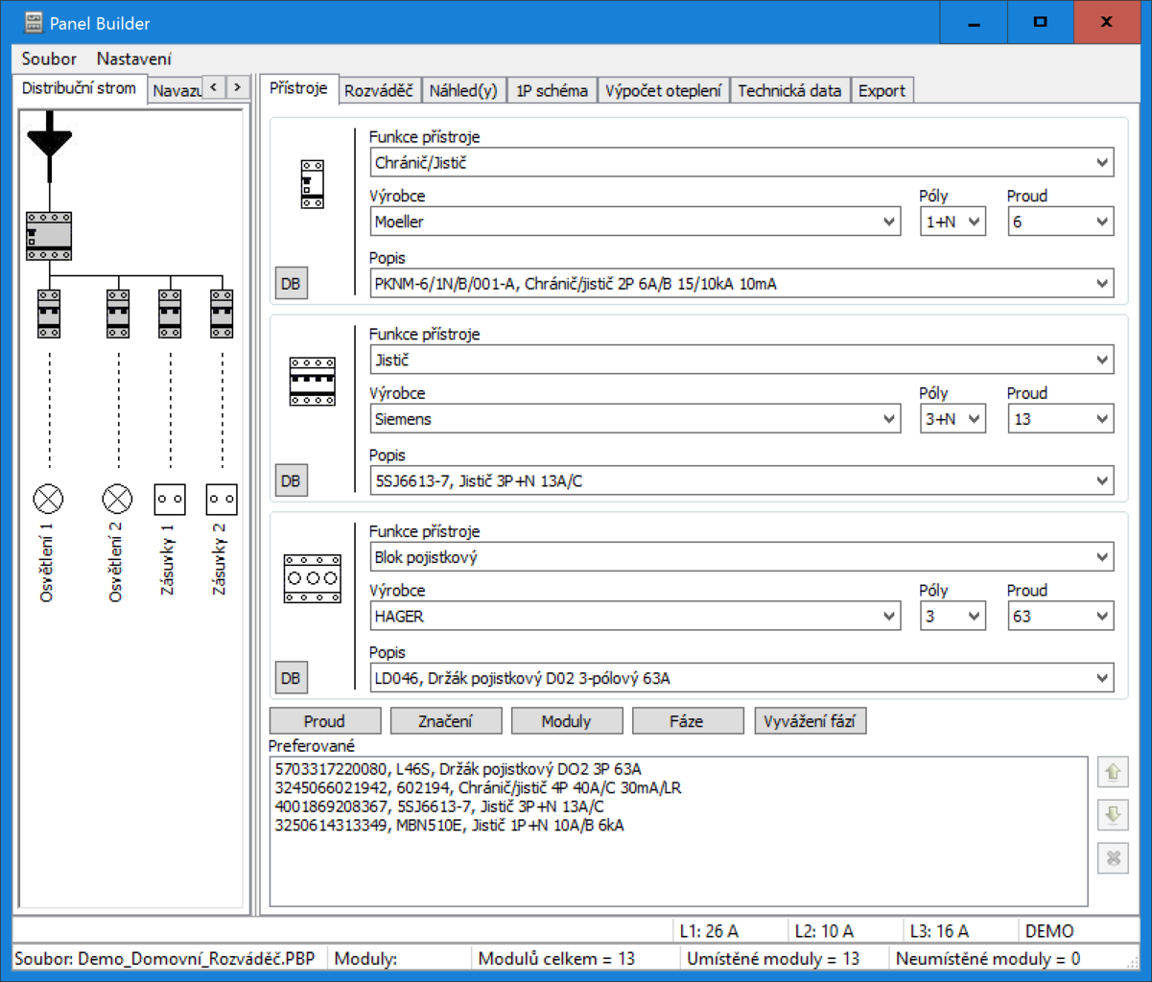The image size is (1152, 982).
Task: Click DB button for HAGER device
Action: [292, 679]
